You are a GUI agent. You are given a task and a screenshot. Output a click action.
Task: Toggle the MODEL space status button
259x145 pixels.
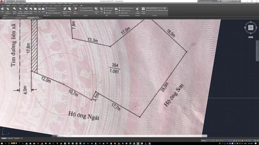[204, 141]
